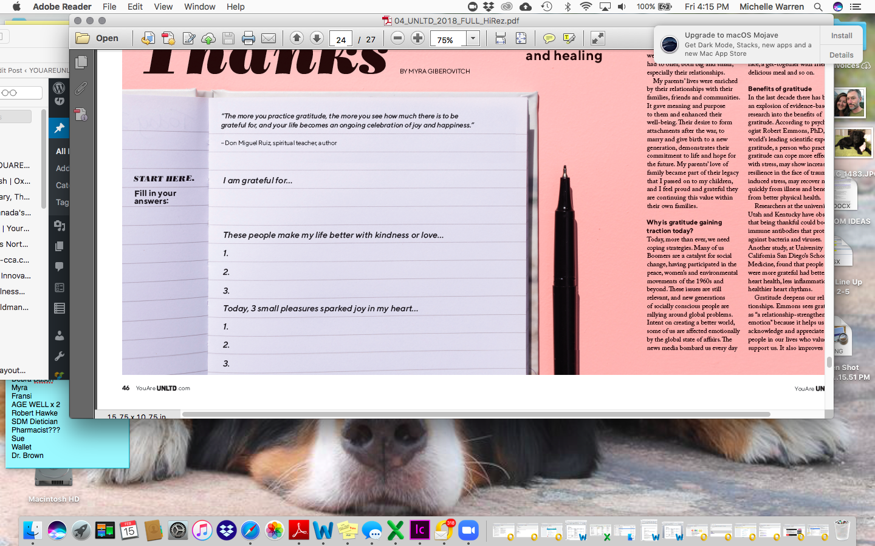The image size is (875, 546).
Task: Click the Michelle Warren user menu
Action: 772,7
